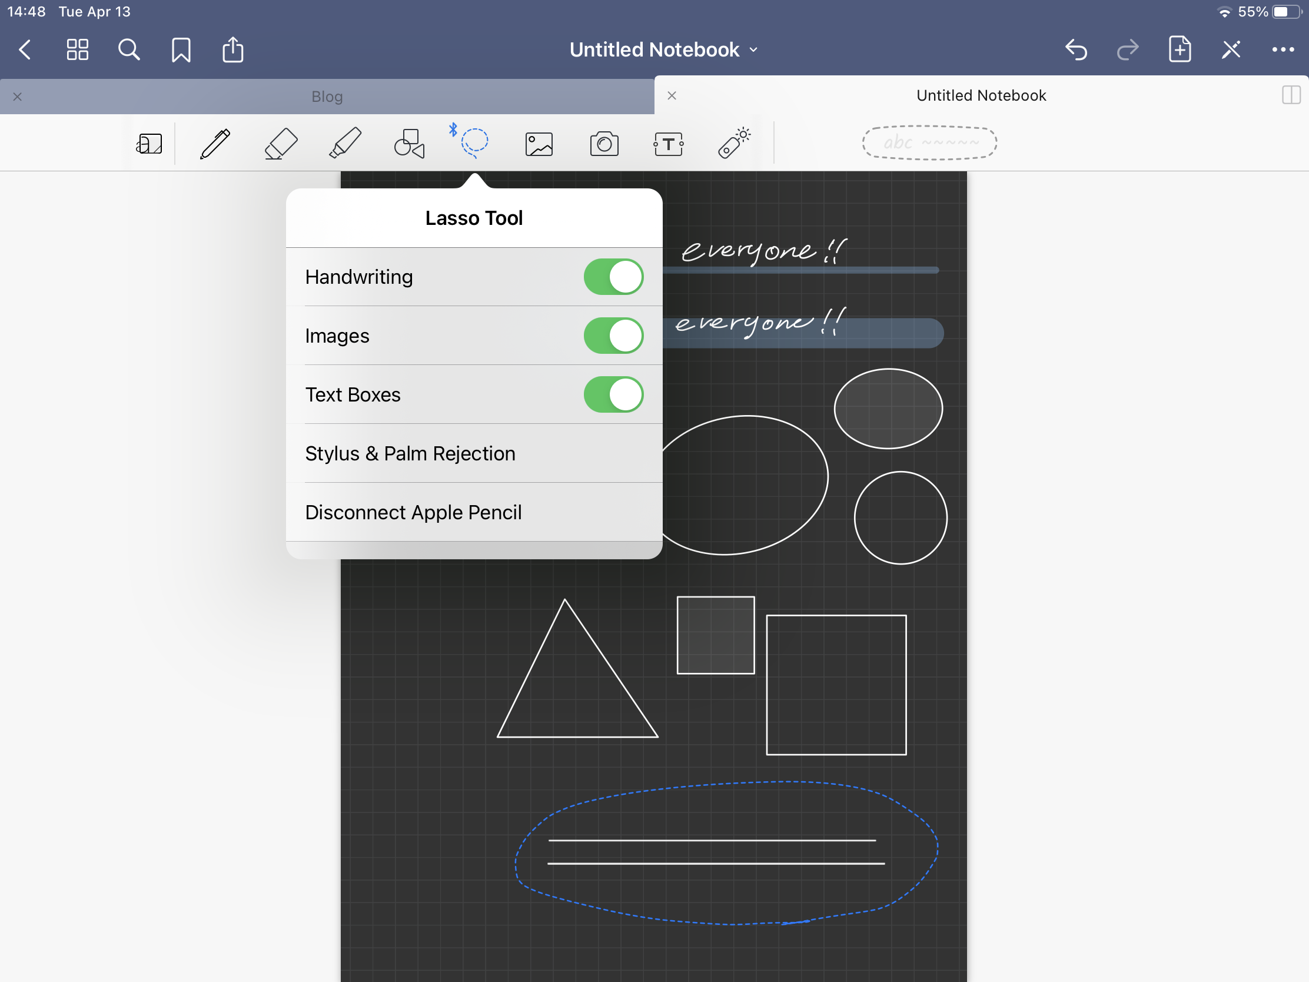
Task: Open the Image insert tool
Action: [x=539, y=144]
